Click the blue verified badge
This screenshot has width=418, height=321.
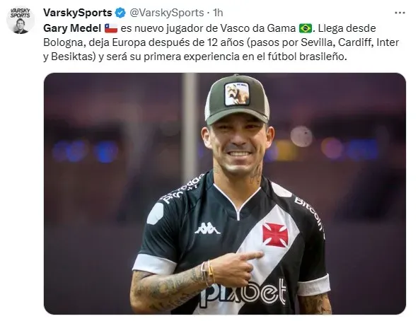[x=120, y=13]
